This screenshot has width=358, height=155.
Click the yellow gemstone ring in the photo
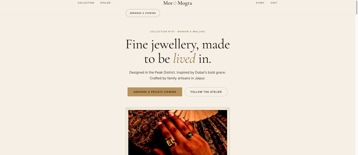pyautogui.click(x=170, y=142)
